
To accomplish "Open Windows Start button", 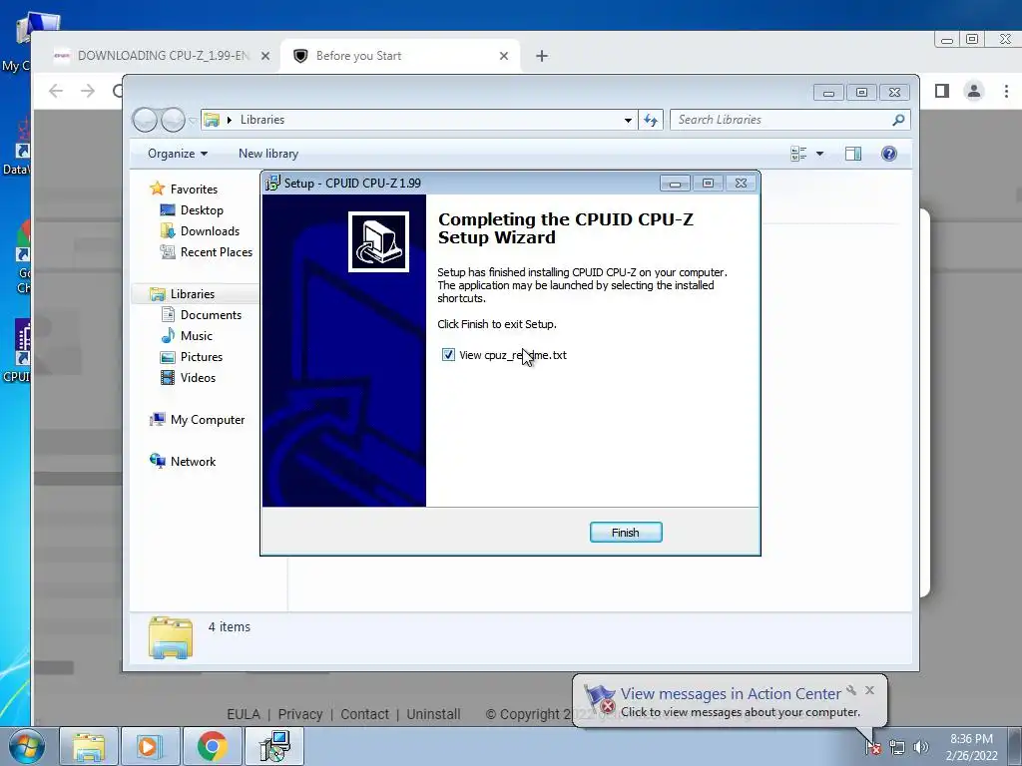I will tap(26, 746).
